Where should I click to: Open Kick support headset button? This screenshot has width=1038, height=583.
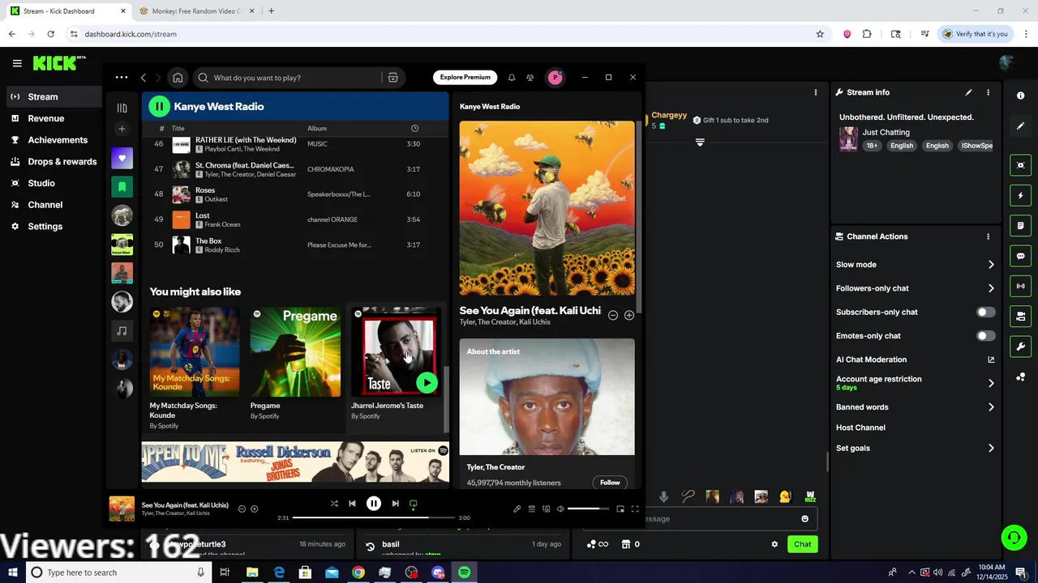1013,537
